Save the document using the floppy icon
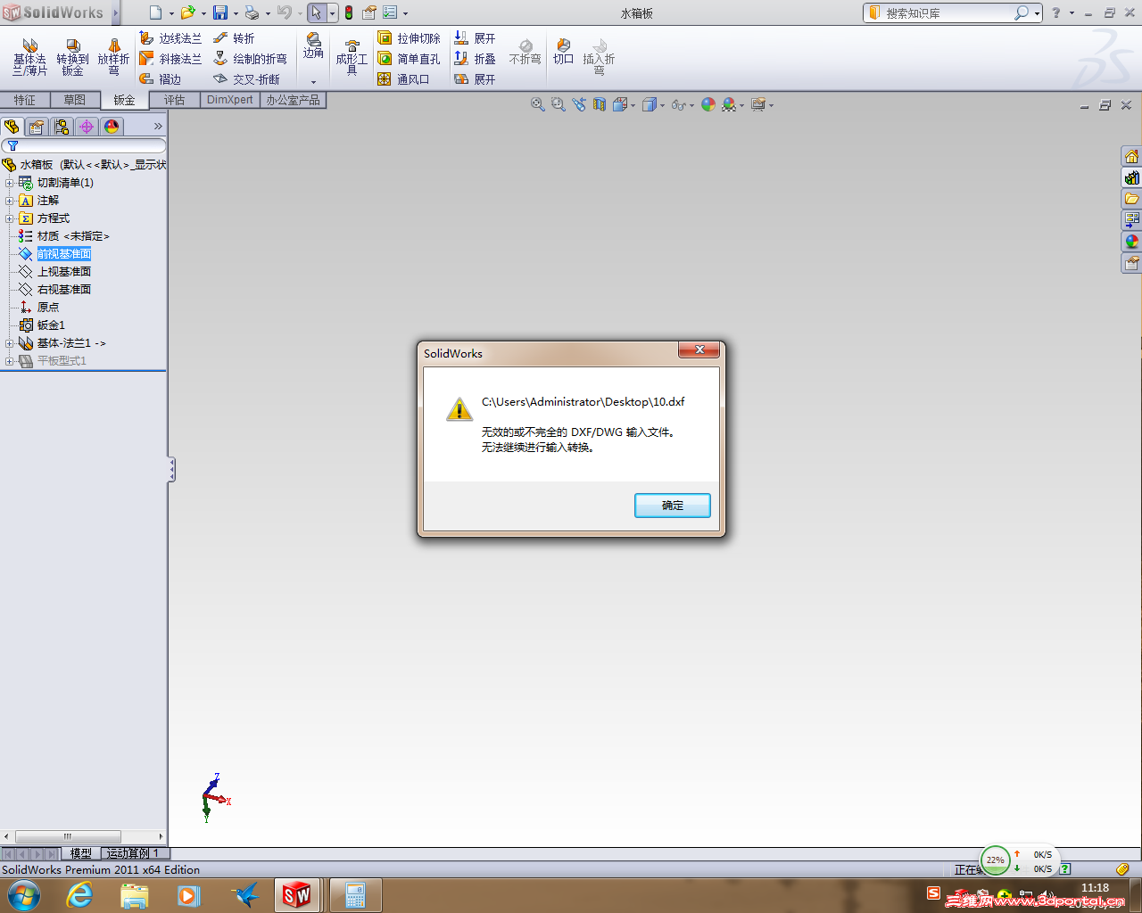 pyautogui.click(x=220, y=12)
